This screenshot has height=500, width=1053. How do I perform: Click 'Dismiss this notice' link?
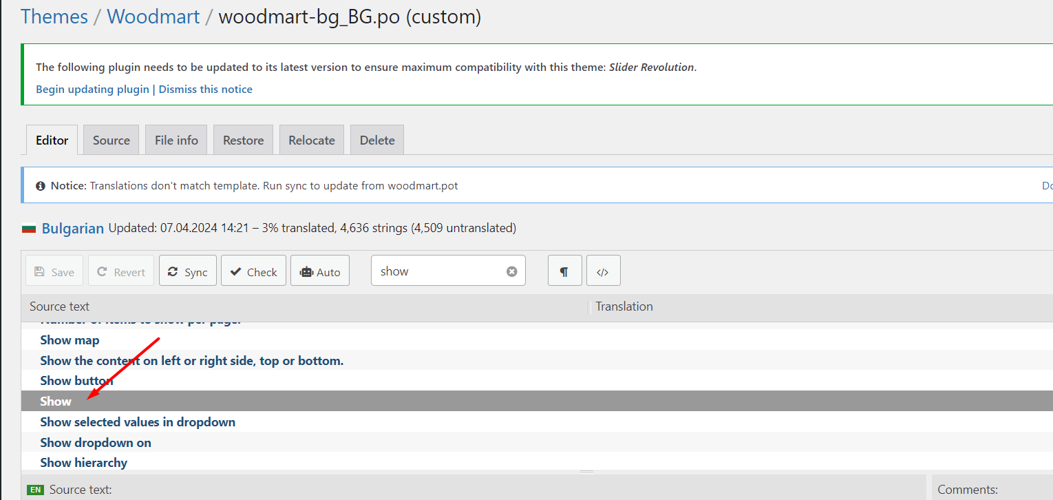click(206, 89)
